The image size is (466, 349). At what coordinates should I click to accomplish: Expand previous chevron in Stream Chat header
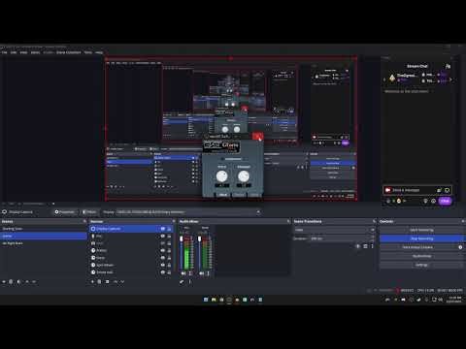point(384,79)
